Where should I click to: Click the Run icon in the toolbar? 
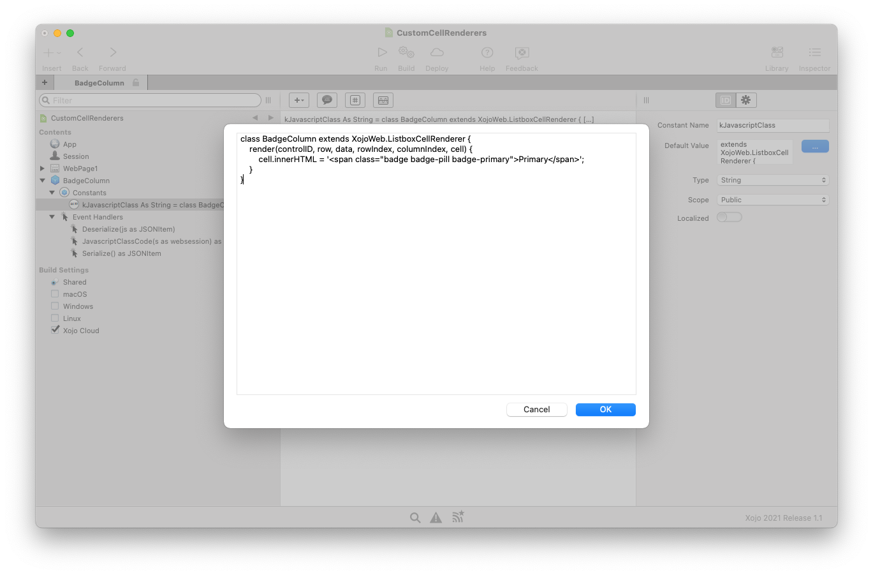click(x=381, y=52)
